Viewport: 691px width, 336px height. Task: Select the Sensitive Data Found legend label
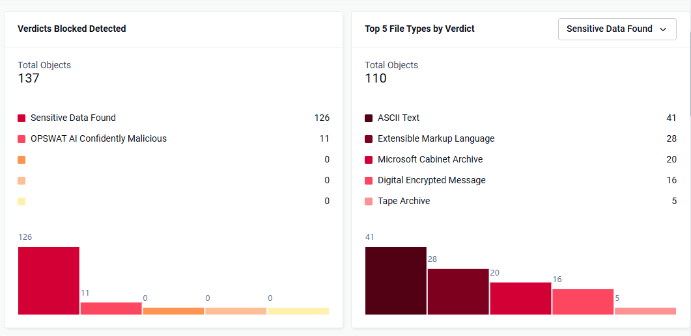pyautogui.click(x=73, y=118)
